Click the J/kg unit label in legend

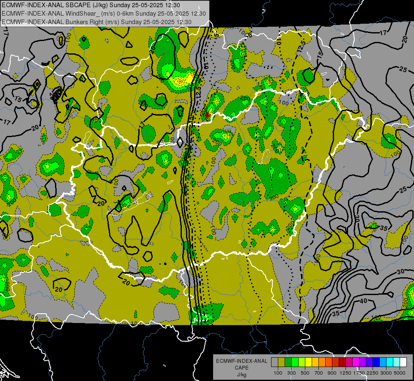241,374
